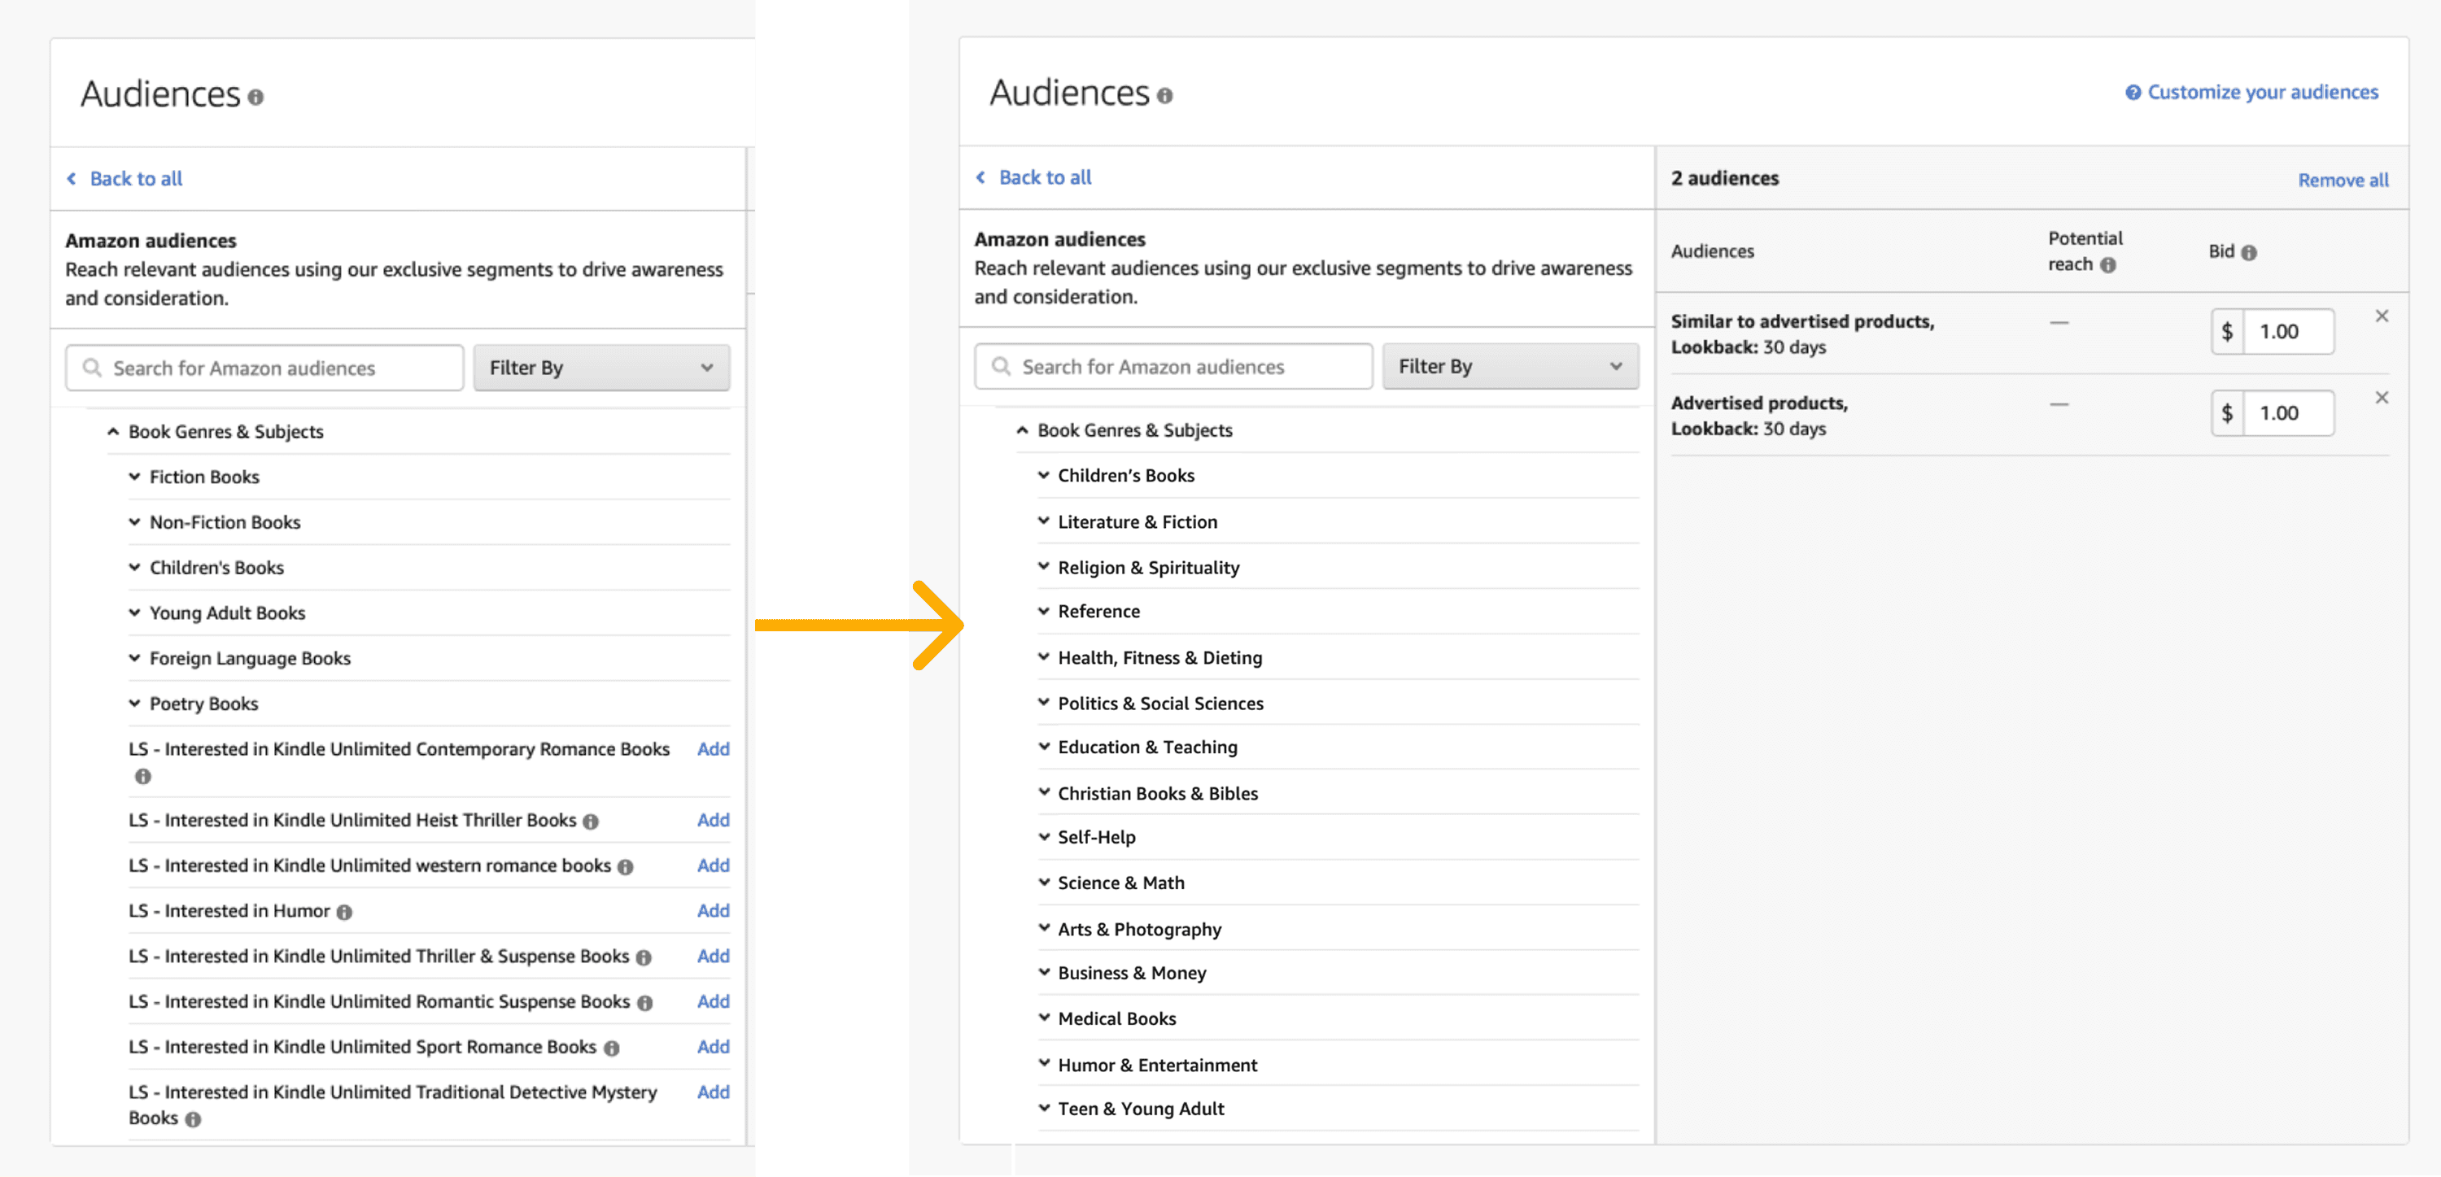Remove Advertised products audience with X

2382,398
